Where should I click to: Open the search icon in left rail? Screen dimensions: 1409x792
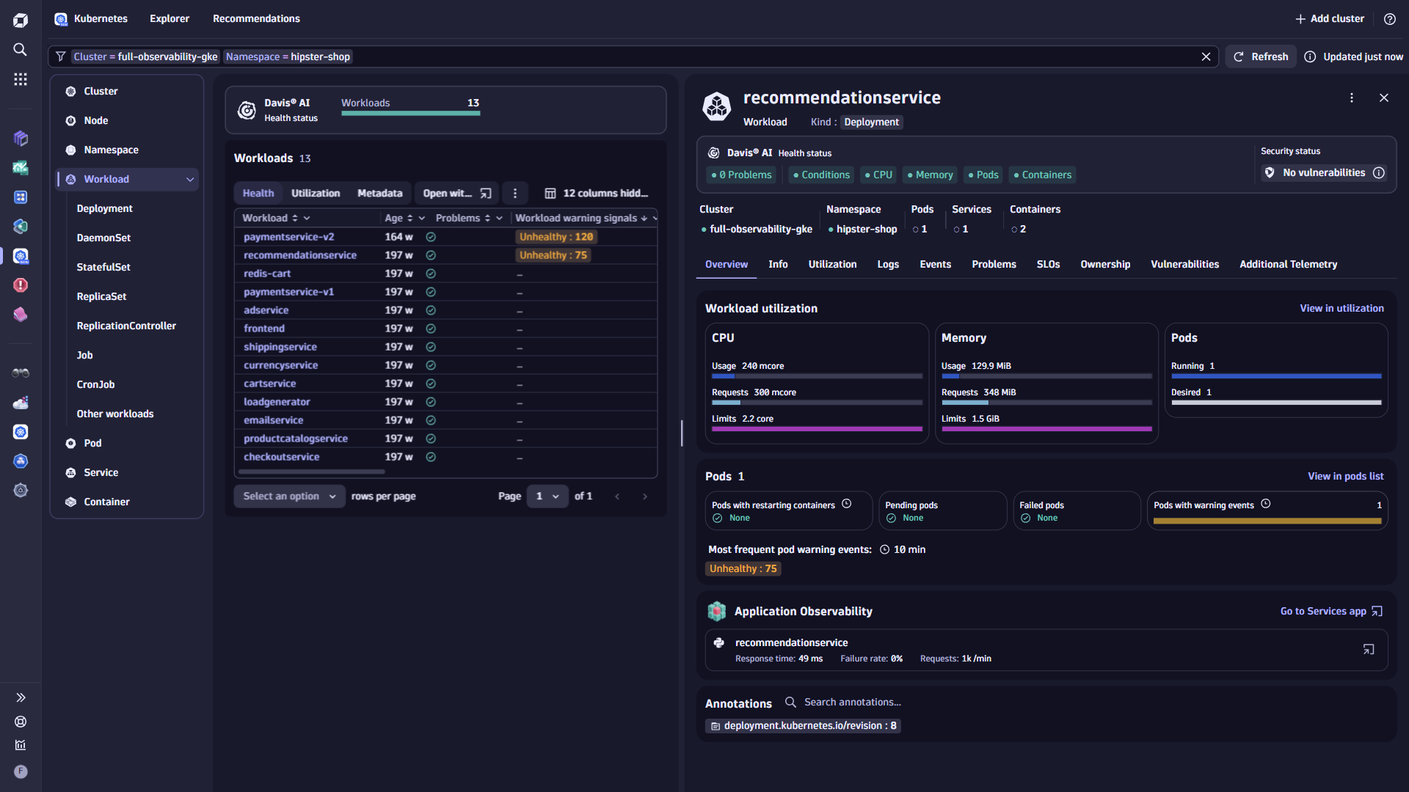point(21,49)
